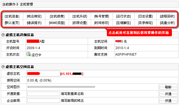179x105 pixels.
Task: Open 运行状态 link
Action: point(124,16)
